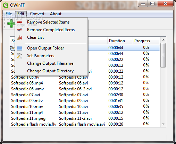Open the Convert menu

(x=37, y=14)
